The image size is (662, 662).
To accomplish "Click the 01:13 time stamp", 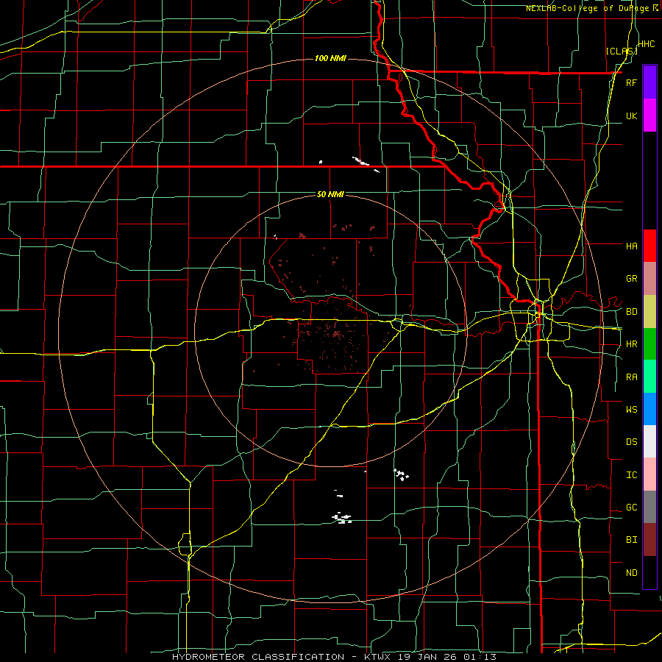I will [x=479, y=657].
